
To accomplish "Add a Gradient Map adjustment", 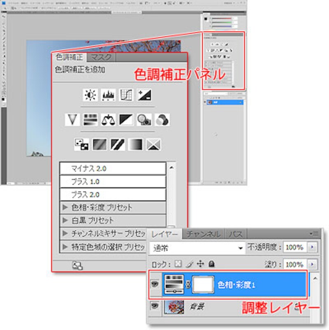I will (135, 144).
